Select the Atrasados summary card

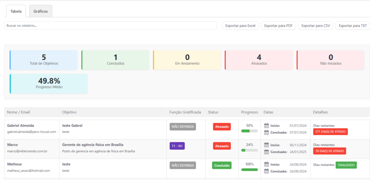coord(259,60)
